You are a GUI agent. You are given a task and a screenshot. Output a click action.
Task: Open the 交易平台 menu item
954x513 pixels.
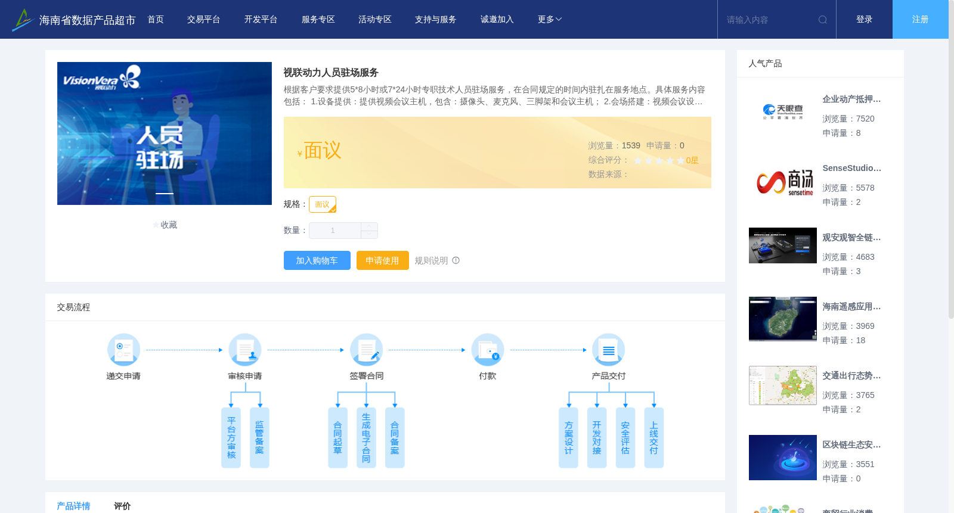(204, 20)
